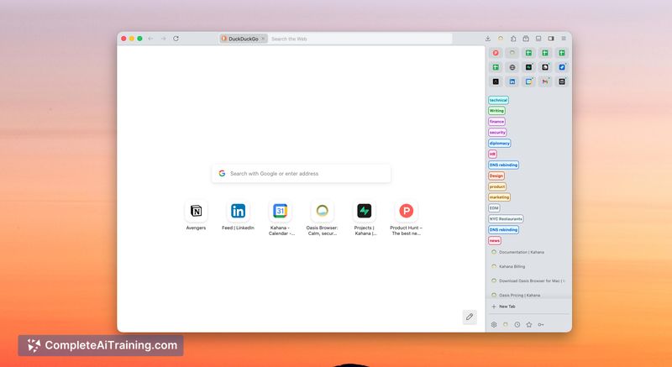This screenshot has width=672, height=367.
Task: Toggle the right sidebar visibility icon
Action: (x=551, y=39)
